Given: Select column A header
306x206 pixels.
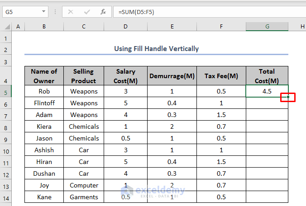Looking at the screenshot, I should pos(18,27).
